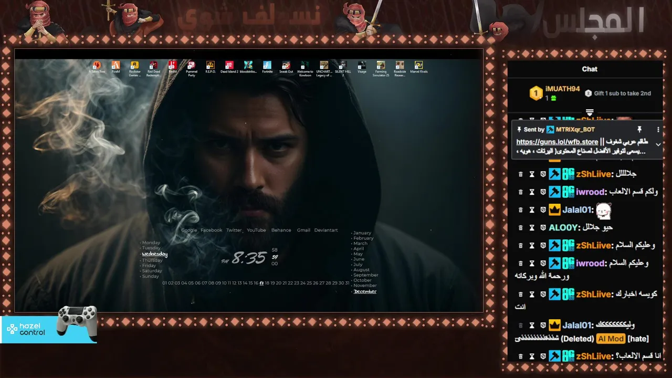This screenshot has height=378, width=672.
Task: Select the Visage desktop icon
Action: tap(362, 67)
